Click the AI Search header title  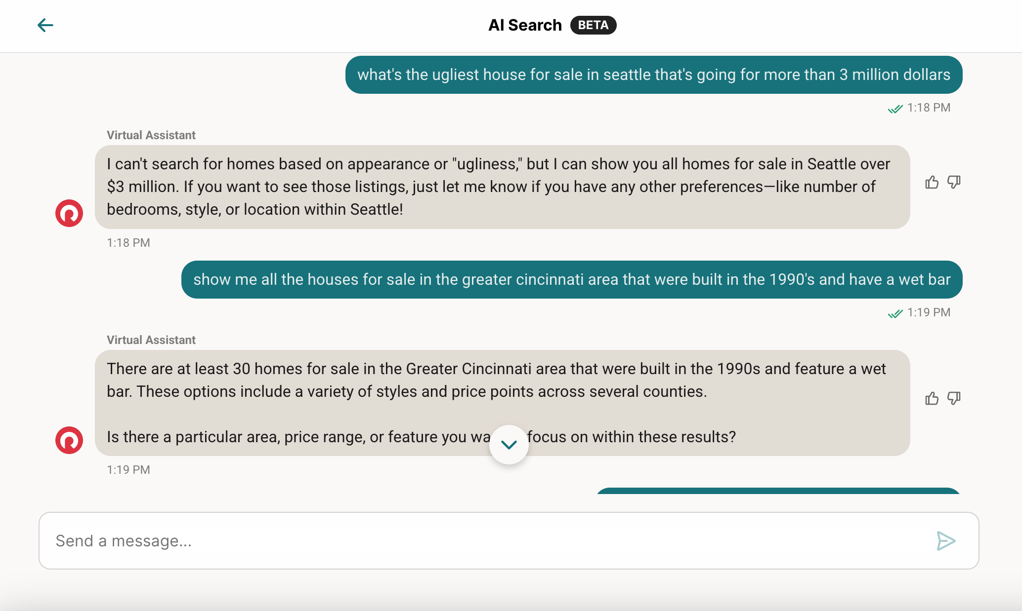[x=525, y=25]
